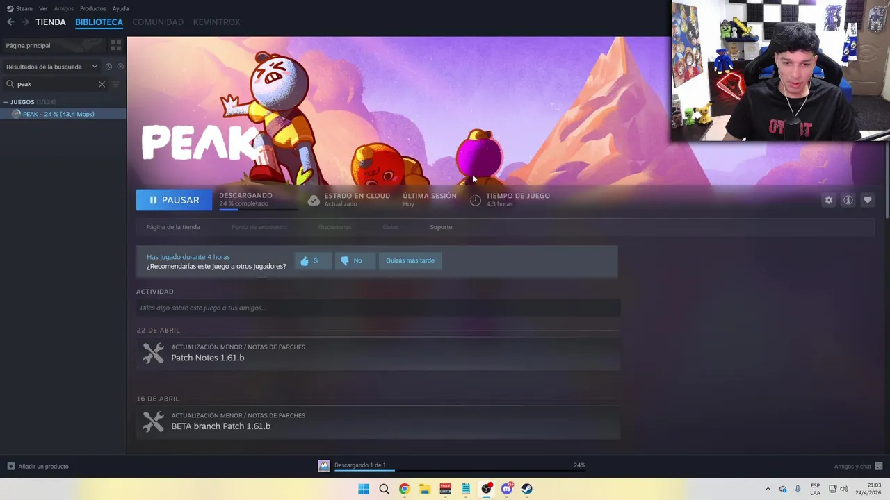Open advanced filter options next to search

click(115, 84)
